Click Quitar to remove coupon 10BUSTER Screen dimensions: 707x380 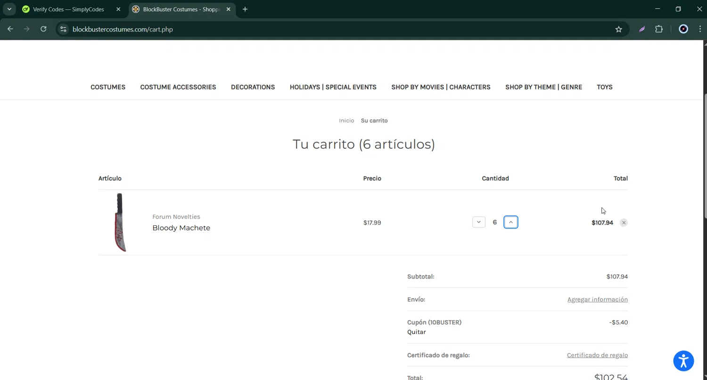416,332
